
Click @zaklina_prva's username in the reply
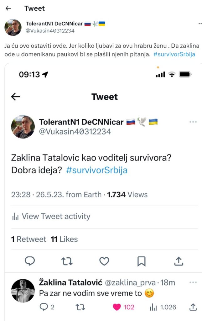click(x=131, y=282)
